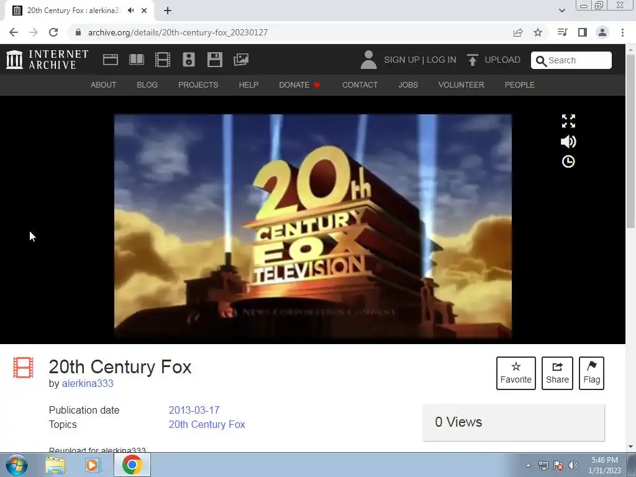Click the video player frame
Image resolution: width=636 pixels, height=477 pixels.
coord(313,226)
